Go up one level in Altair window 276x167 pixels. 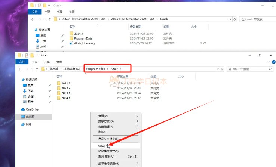tap(37, 69)
